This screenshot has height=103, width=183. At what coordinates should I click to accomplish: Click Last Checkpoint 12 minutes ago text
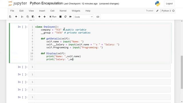tap(81, 4)
